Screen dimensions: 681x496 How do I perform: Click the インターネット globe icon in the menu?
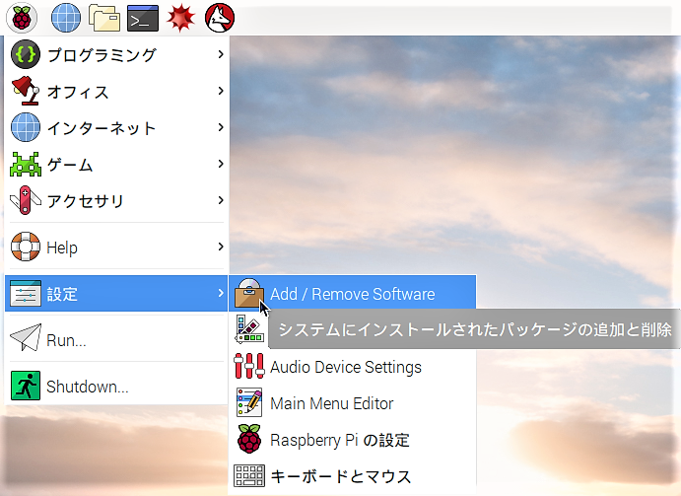[26, 127]
